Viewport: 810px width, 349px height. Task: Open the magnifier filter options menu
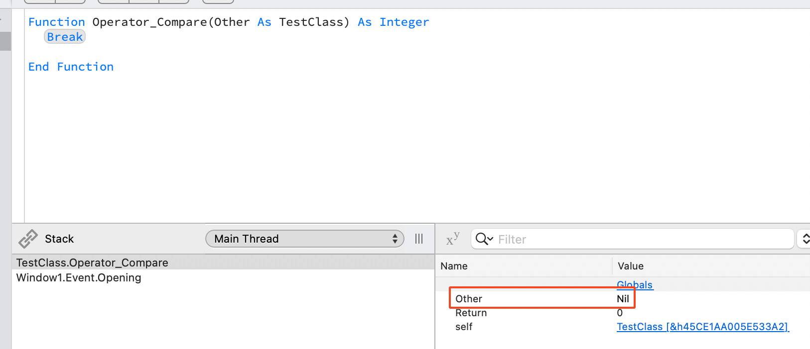pyautogui.click(x=484, y=239)
